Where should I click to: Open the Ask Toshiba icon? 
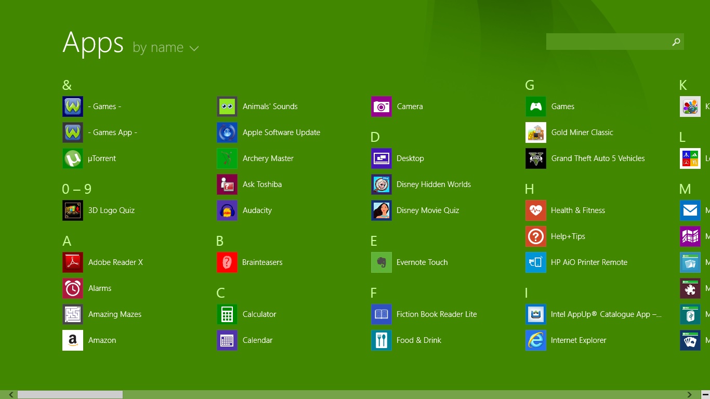227,184
